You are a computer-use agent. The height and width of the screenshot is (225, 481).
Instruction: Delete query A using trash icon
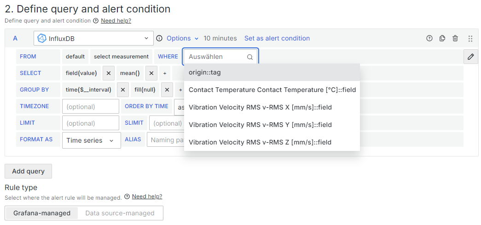coord(455,39)
